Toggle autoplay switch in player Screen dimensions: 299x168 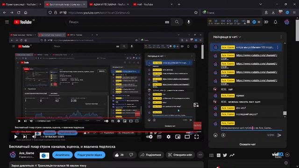(149, 137)
